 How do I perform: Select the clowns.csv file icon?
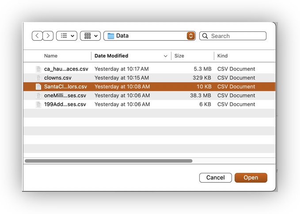pyautogui.click(x=38, y=78)
